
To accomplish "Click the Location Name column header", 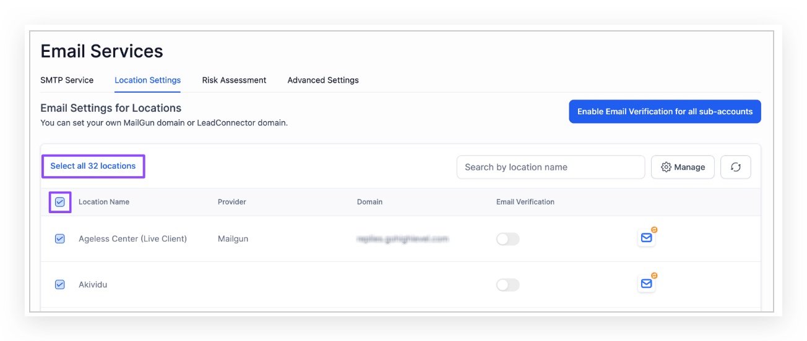I will point(104,202).
